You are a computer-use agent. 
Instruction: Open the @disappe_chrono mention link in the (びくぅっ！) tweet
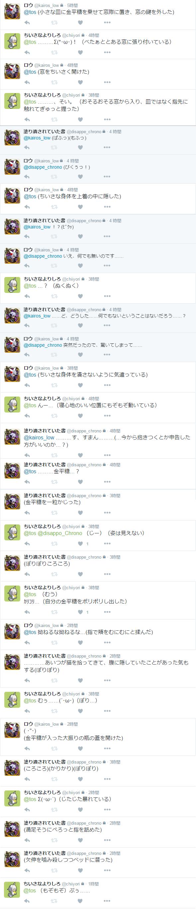pyautogui.click(x=43, y=167)
